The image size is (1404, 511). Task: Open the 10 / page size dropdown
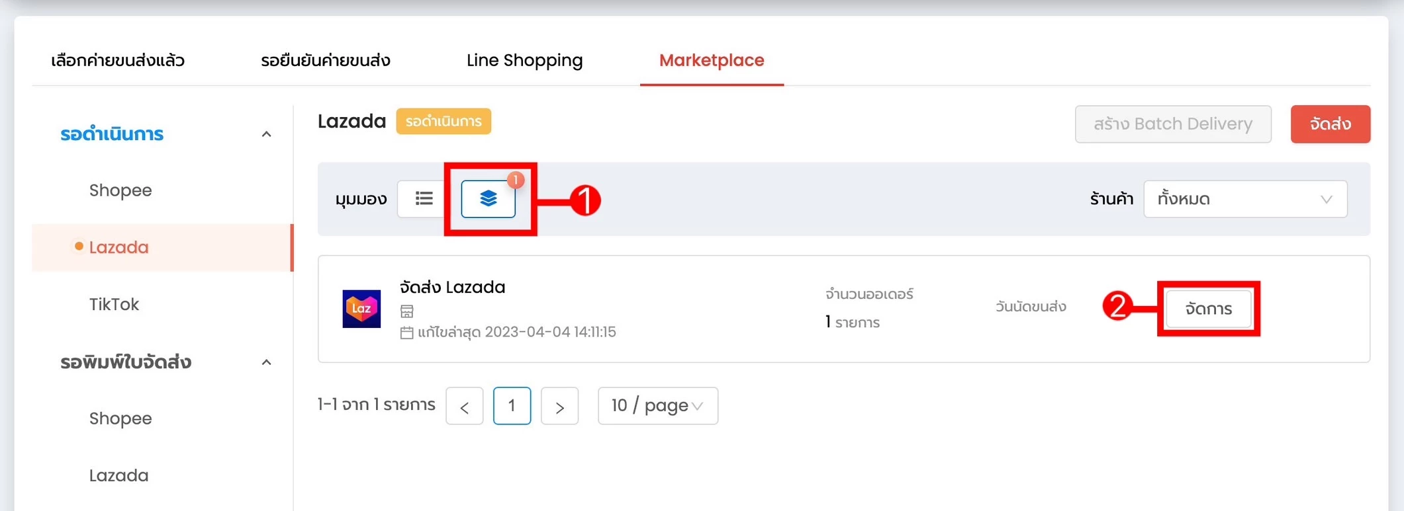coord(658,406)
